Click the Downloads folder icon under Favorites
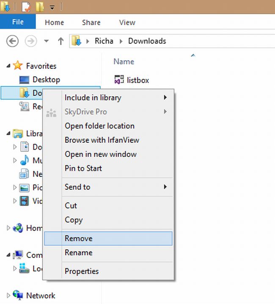Viewport: 275px width, 304px height. (x=25, y=93)
